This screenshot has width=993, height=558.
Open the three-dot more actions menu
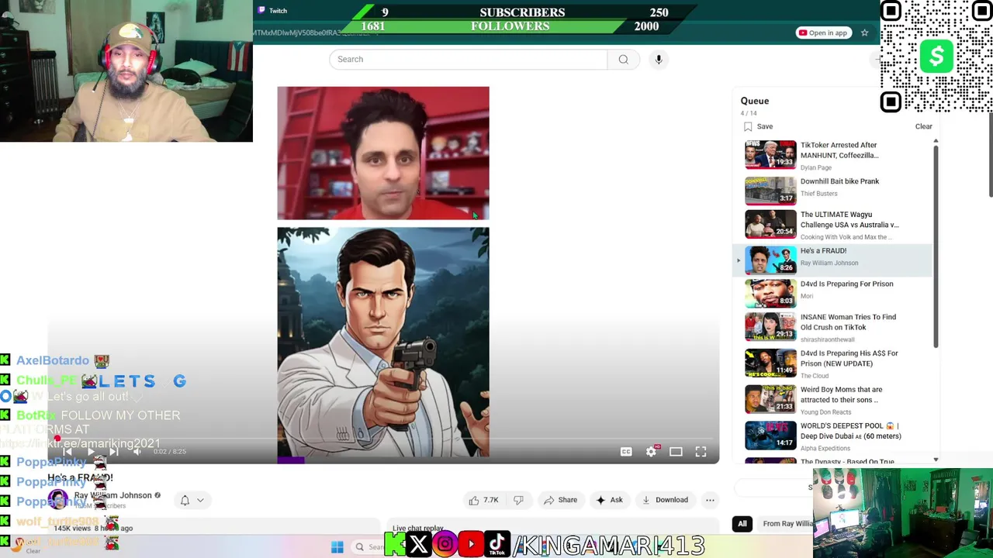[x=710, y=500]
